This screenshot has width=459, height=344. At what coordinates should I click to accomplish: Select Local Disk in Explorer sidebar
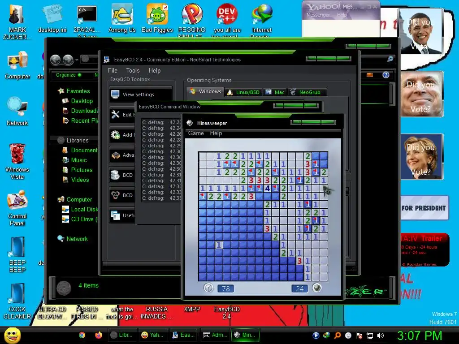[x=80, y=209]
